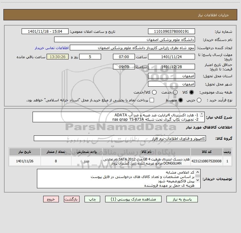
Task: Click the quantity cell showing 8
Action: click(56, 161)
